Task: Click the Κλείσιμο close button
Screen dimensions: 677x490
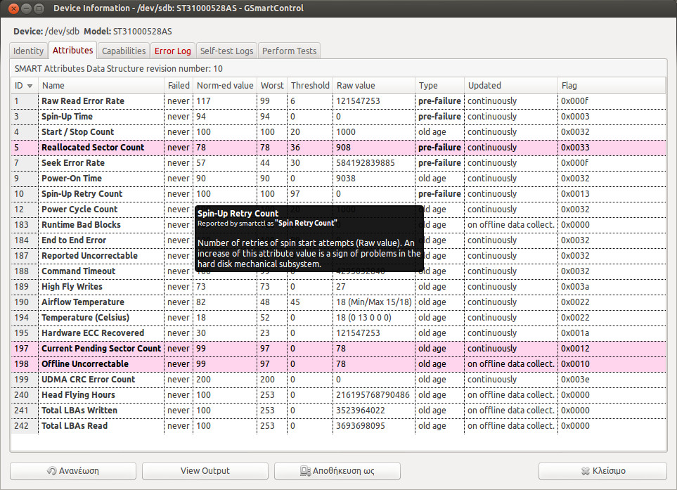Action: pos(602,471)
